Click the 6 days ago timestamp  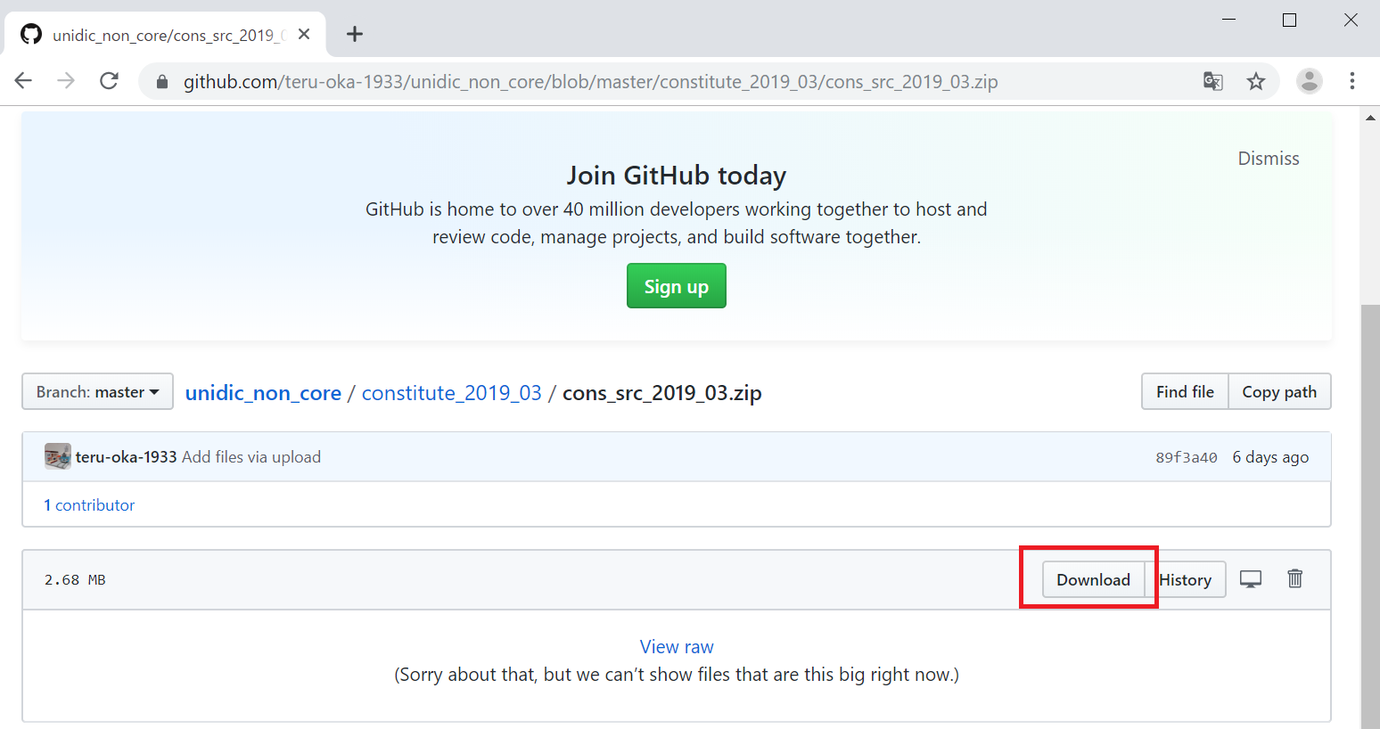coord(1270,457)
